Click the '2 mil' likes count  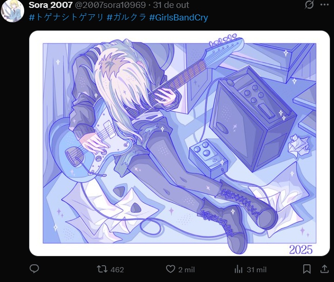pyautogui.click(x=187, y=269)
